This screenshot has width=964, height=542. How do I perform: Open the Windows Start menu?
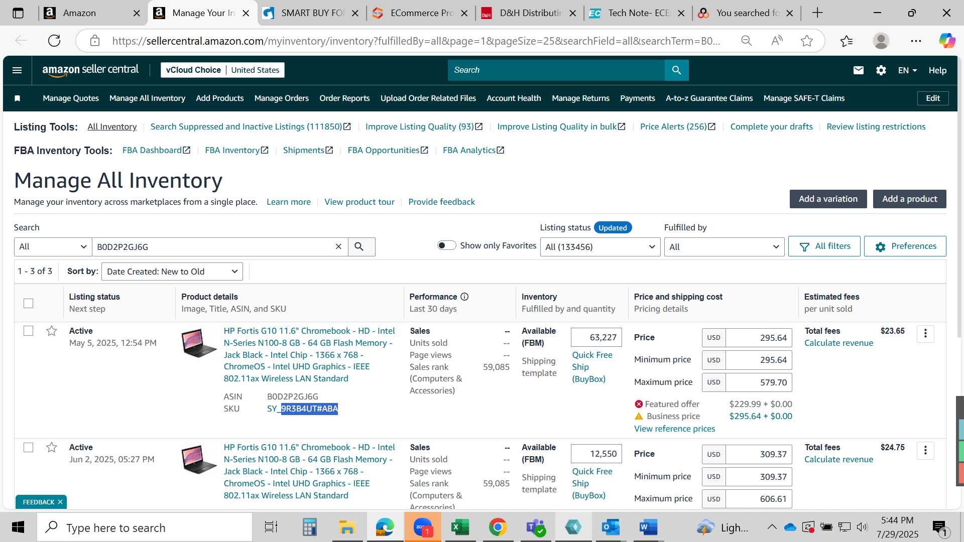[18, 527]
